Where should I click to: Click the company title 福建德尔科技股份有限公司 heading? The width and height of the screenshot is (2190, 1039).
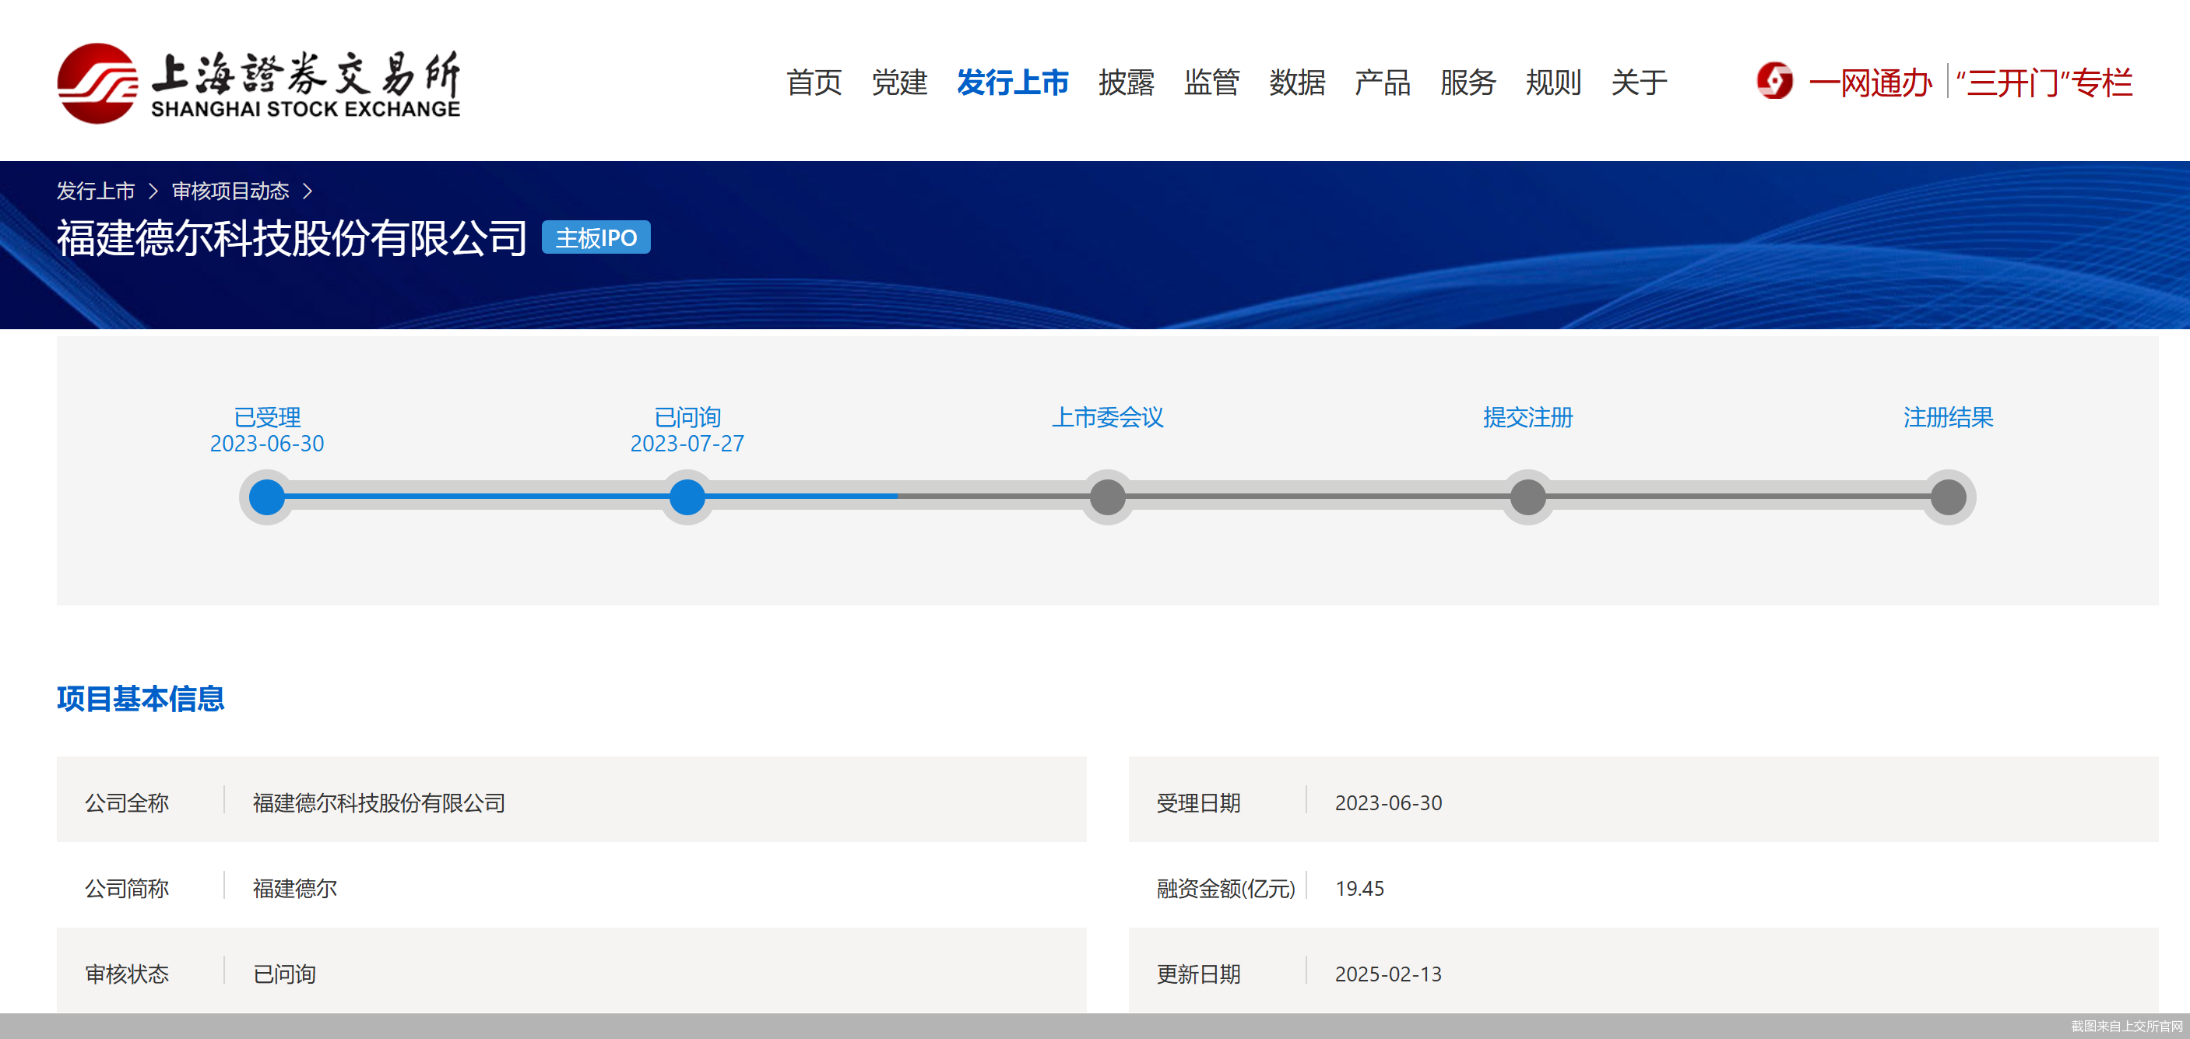(x=292, y=238)
